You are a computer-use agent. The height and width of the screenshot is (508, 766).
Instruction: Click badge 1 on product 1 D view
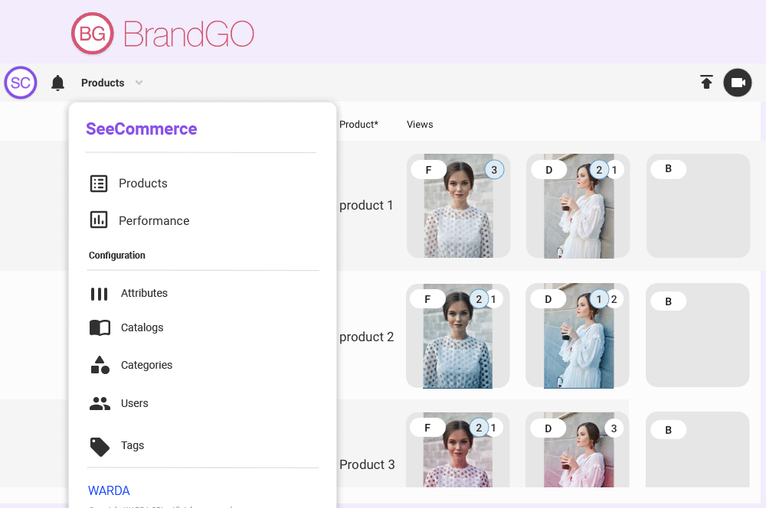(614, 170)
